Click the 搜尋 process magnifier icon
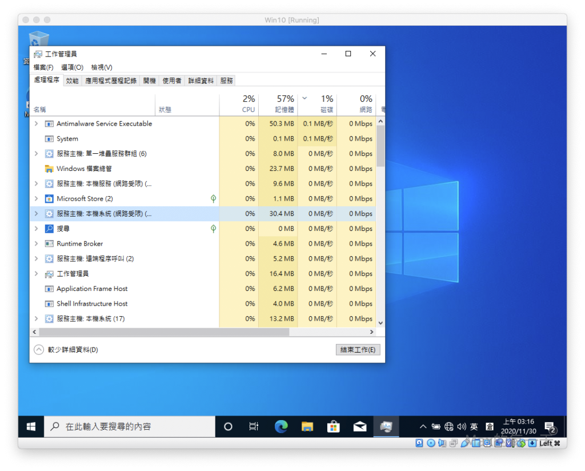585x471 pixels. tap(49, 229)
